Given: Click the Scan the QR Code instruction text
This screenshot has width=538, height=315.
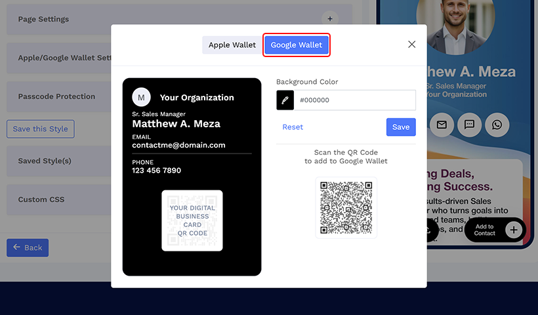Looking at the screenshot, I should coord(346,157).
